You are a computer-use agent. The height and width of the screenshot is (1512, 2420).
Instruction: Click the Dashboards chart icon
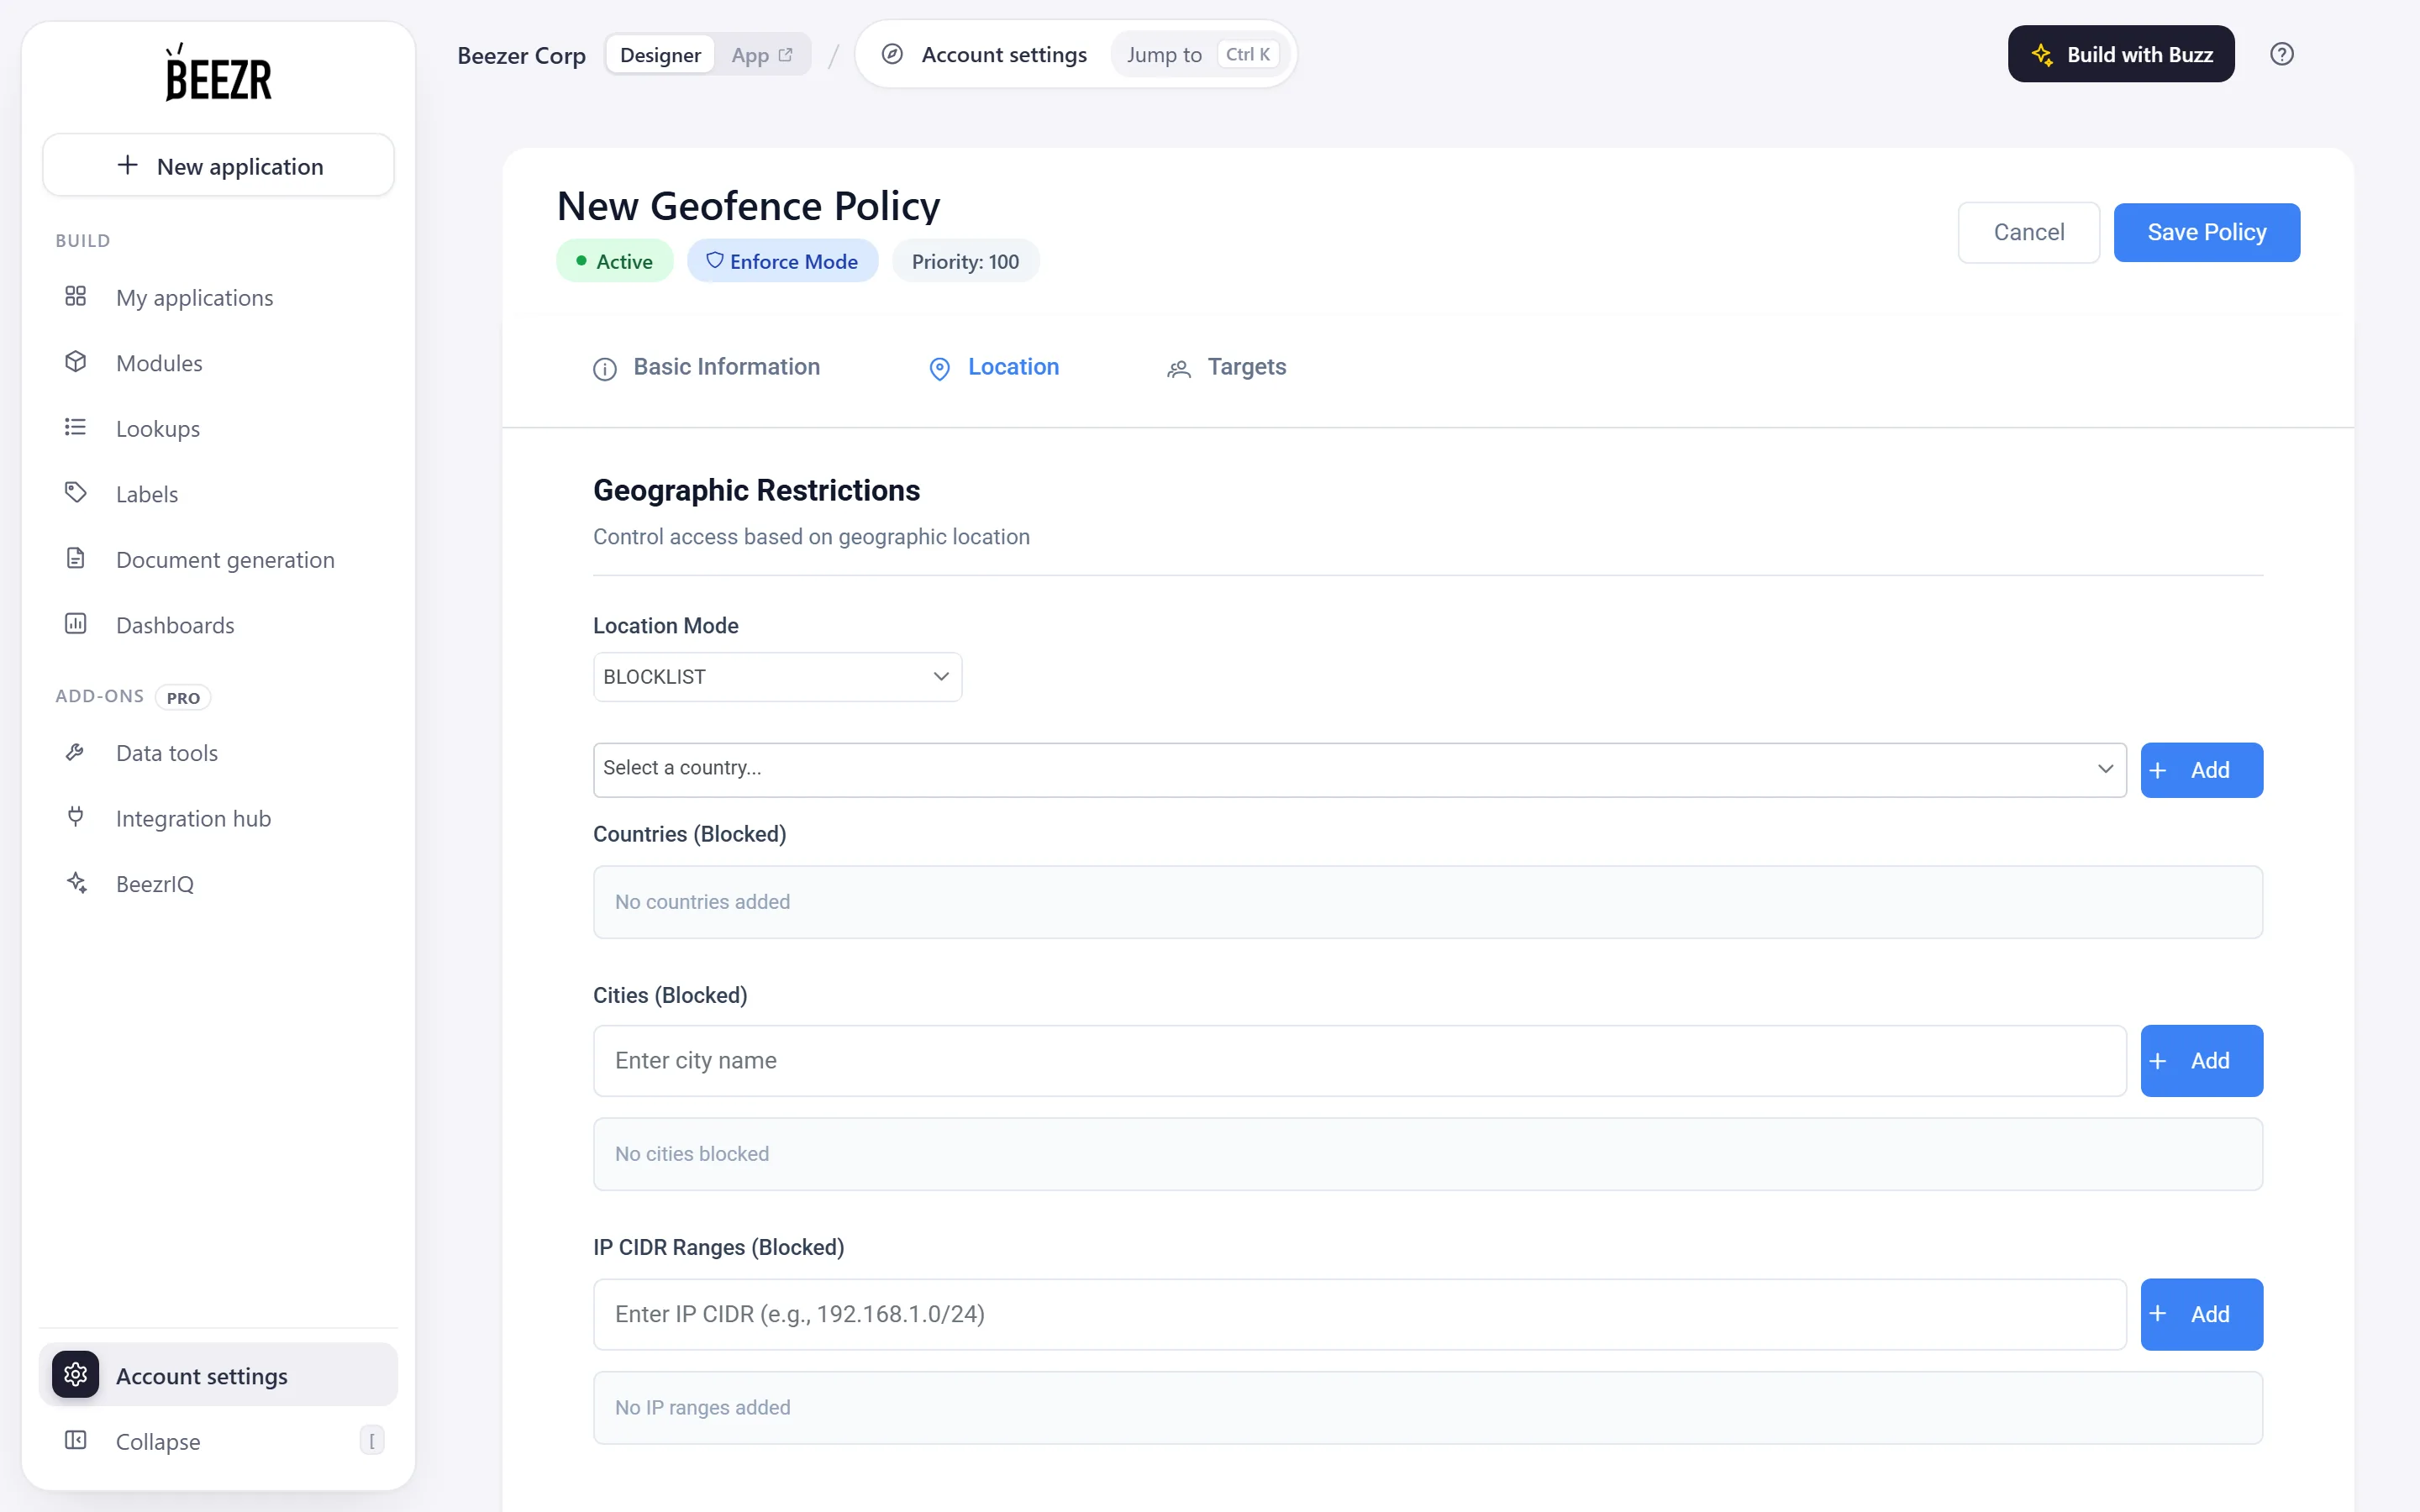pos(75,624)
